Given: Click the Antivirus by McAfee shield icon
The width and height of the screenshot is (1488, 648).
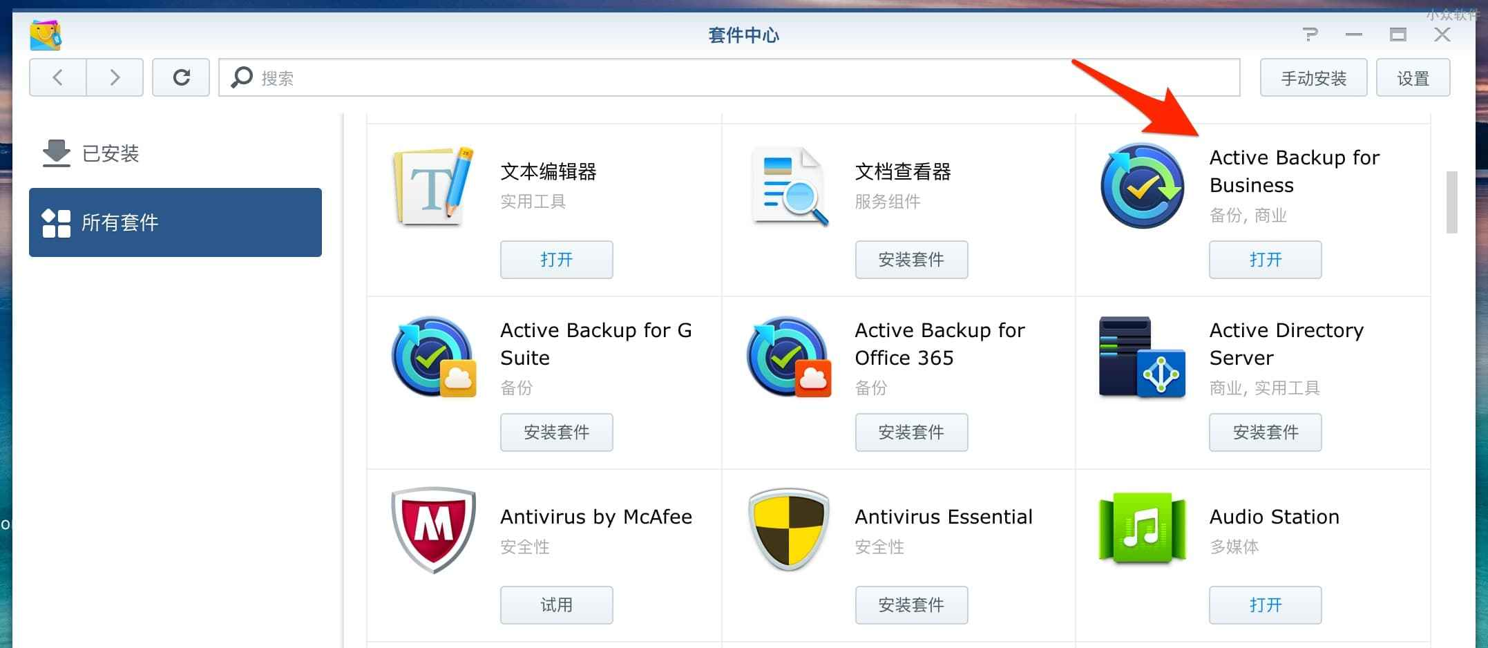Looking at the screenshot, I should (x=433, y=530).
